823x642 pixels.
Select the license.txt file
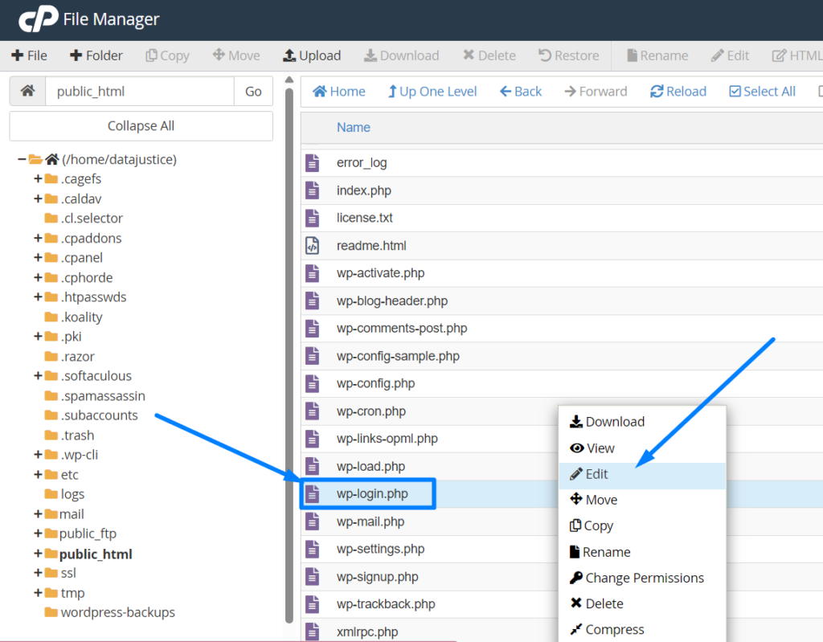pos(364,218)
